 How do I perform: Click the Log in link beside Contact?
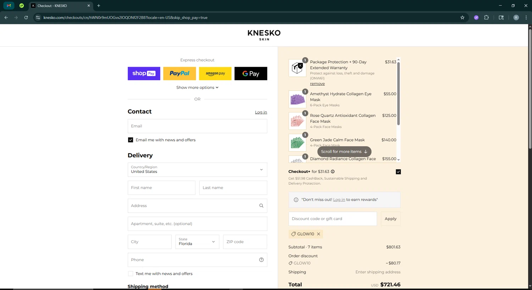click(261, 112)
